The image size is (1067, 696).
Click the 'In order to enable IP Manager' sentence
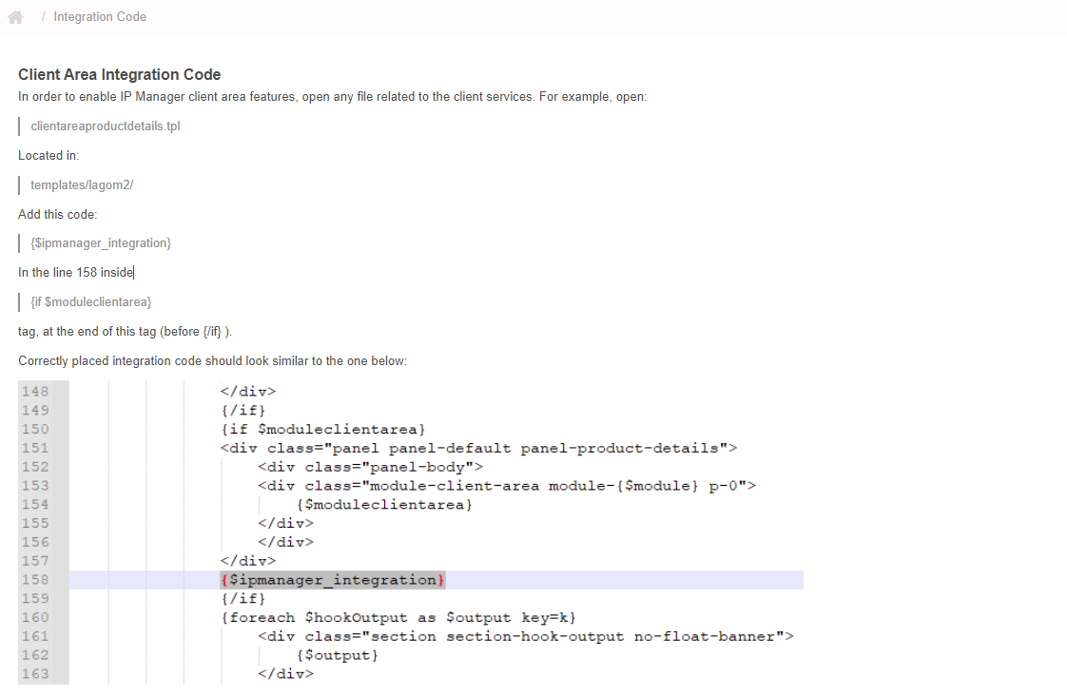click(332, 97)
